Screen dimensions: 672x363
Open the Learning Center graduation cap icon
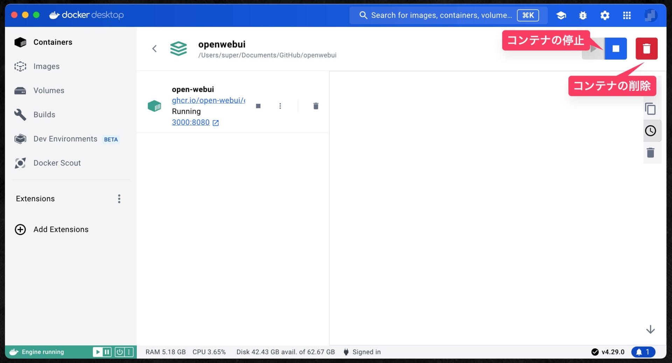tap(561, 15)
